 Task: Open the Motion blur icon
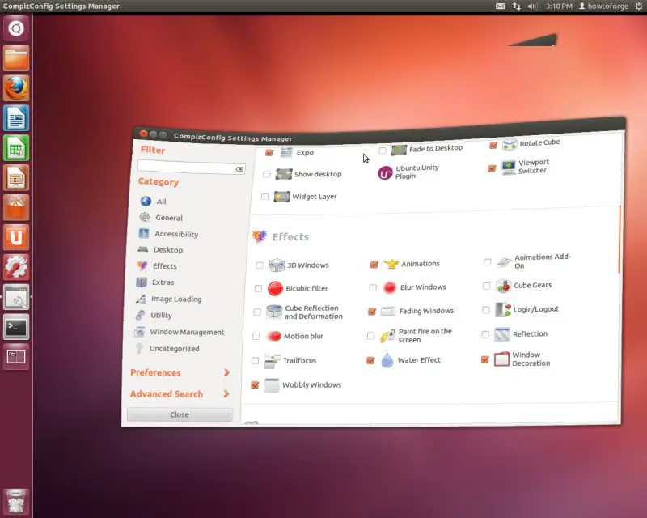(273, 336)
